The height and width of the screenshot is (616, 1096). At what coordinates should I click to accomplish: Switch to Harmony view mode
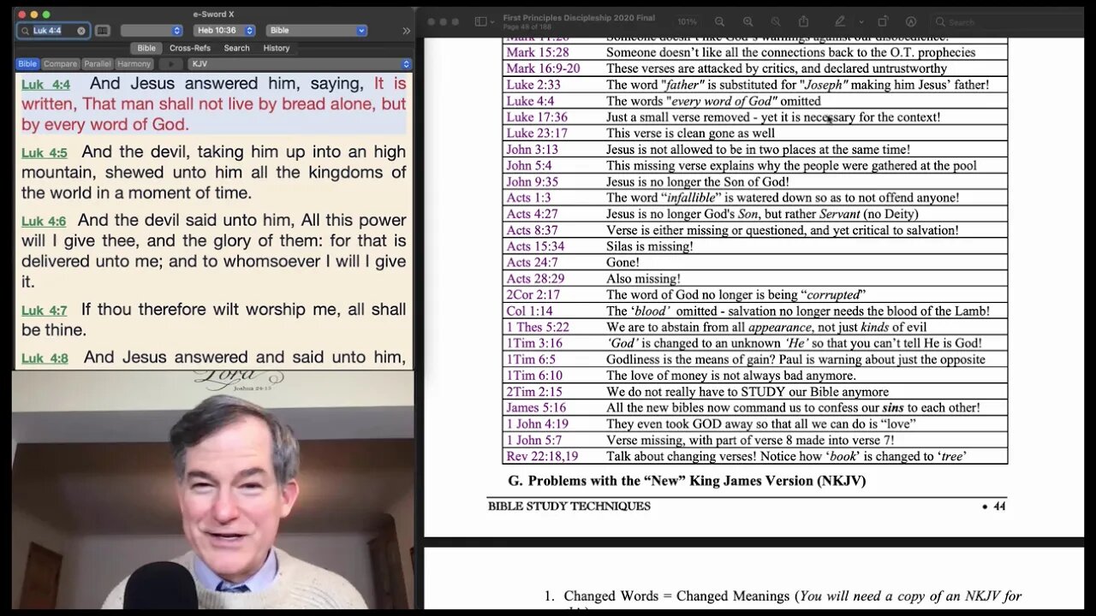pyautogui.click(x=134, y=64)
